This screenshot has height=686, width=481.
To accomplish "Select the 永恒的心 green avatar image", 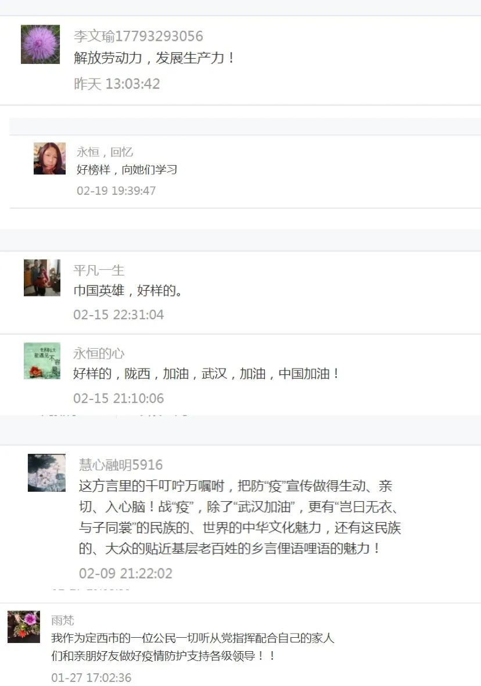I will (x=42, y=361).
